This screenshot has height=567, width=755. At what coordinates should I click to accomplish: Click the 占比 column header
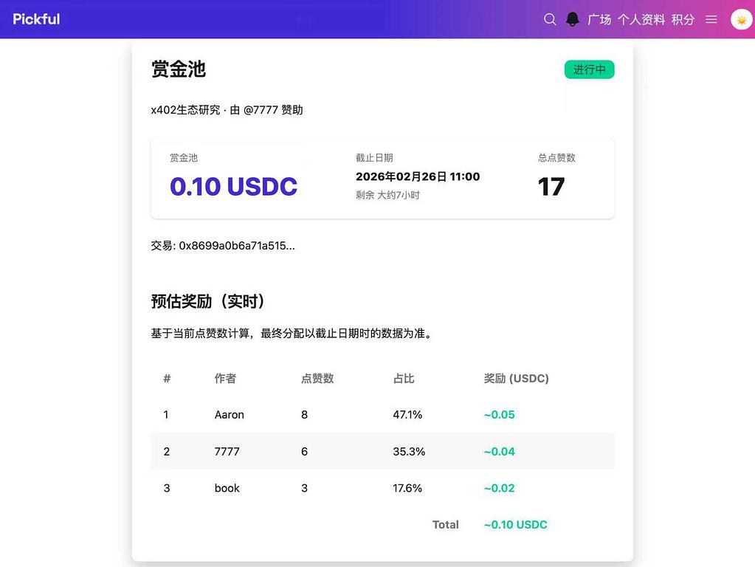point(404,379)
